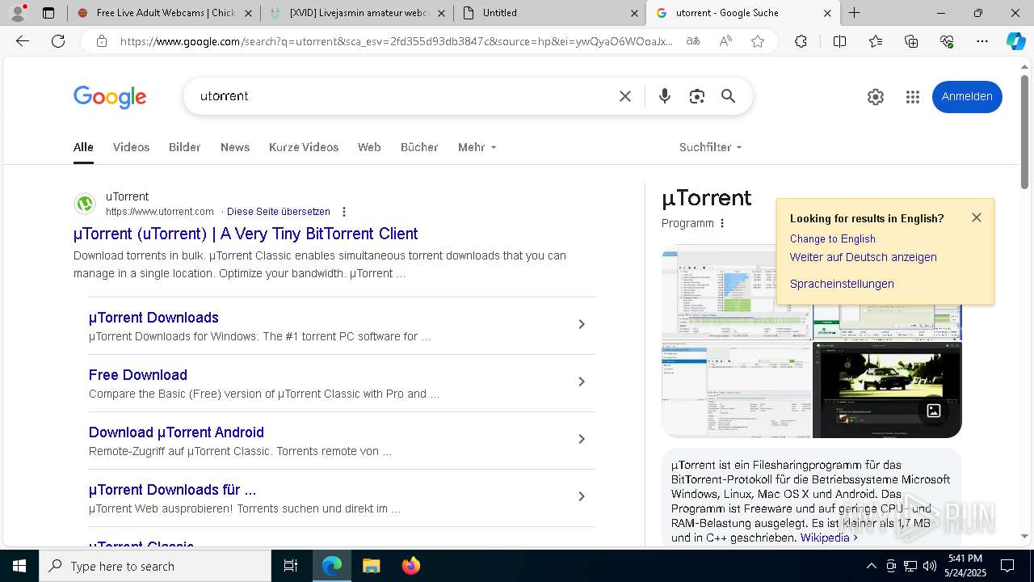
Task: Click the taskbar search box
Action: pyautogui.click(x=155, y=566)
